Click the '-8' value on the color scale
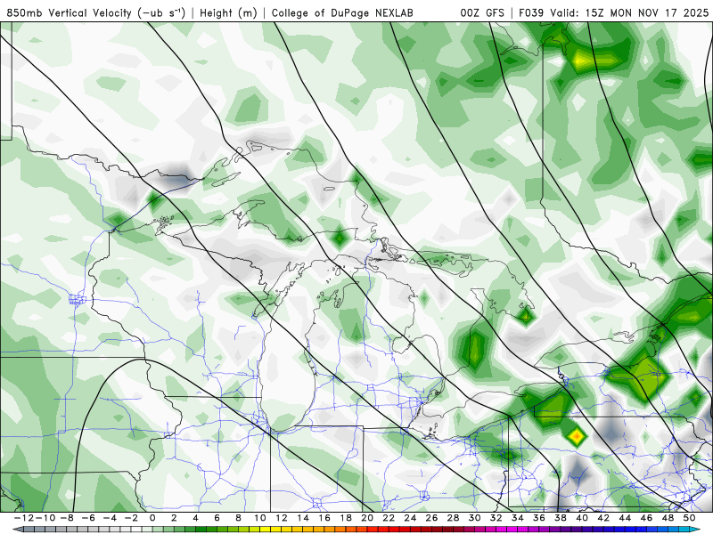 pos(69,518)
